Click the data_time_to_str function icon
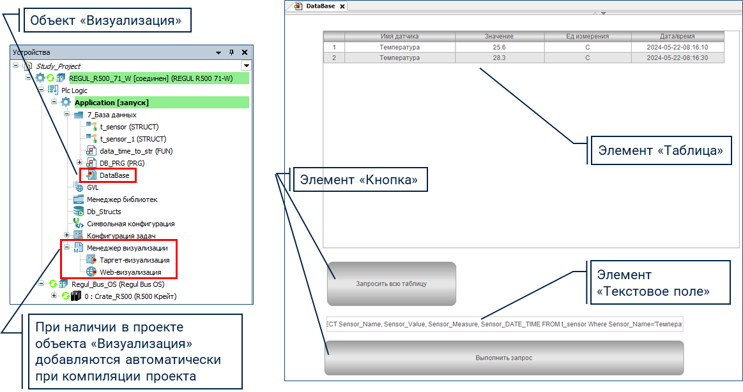 91,151
